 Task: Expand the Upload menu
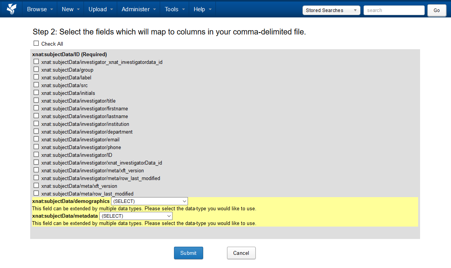pos(100,9)
